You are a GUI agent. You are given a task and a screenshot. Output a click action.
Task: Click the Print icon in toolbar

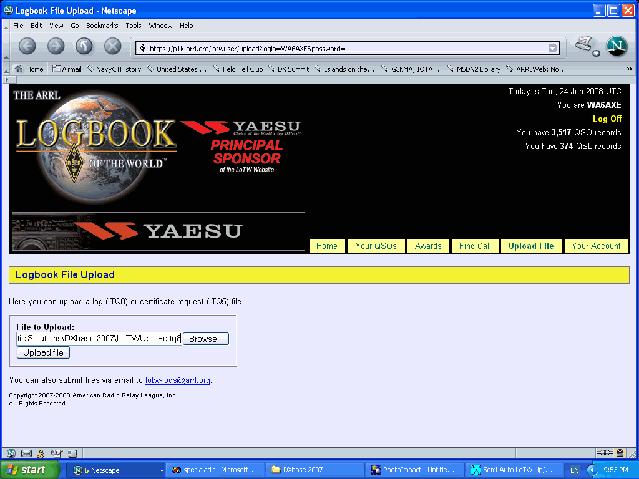click(584, 44)
